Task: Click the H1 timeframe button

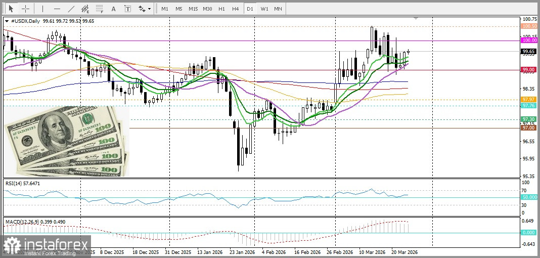Action: click(x=221, y=9)
